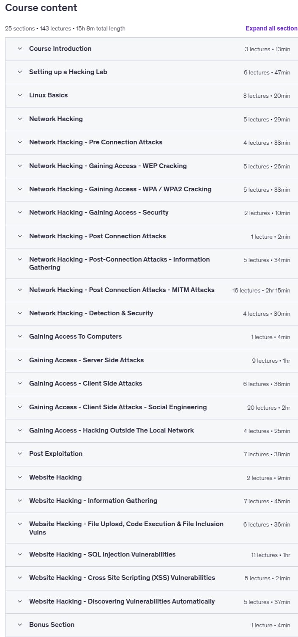This screenshot has height=637, width=298.
Task: Expand MITM Attacks section chevron
Action: (19, 290)
